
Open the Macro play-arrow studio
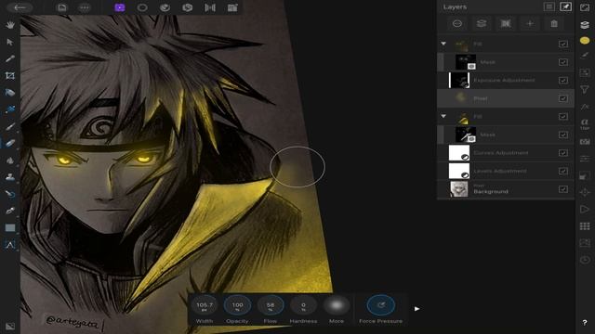coord(585,210)
